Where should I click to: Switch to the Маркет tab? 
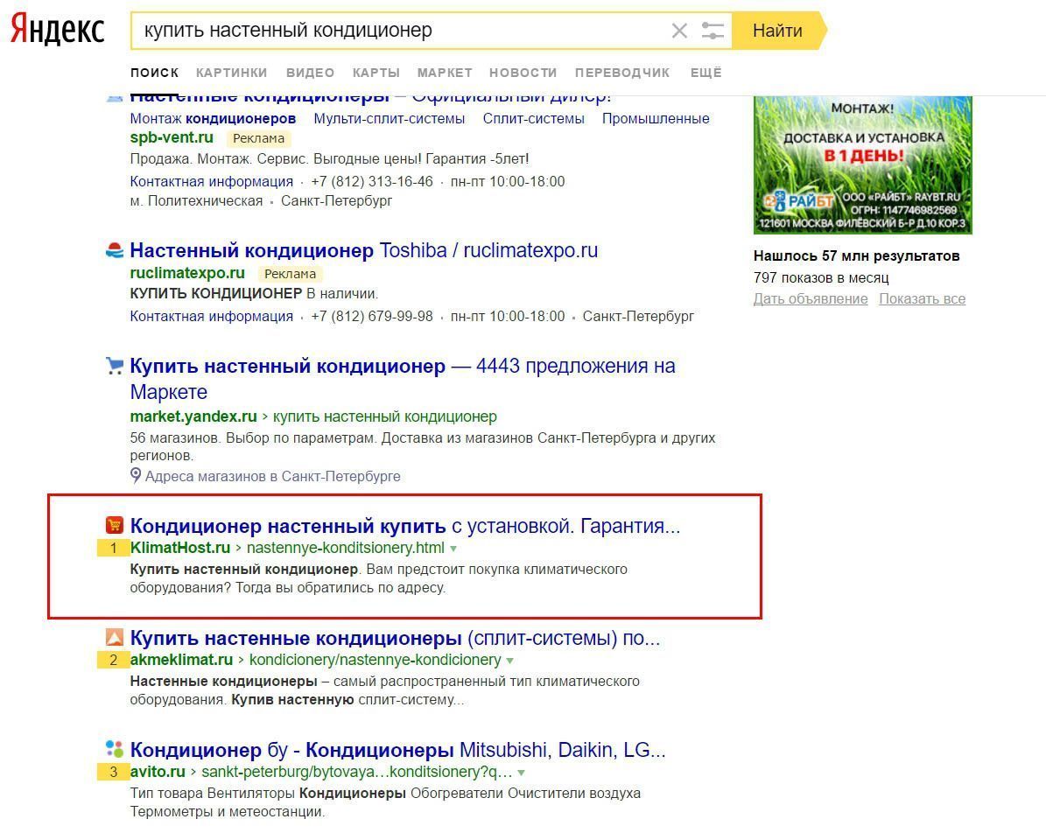(x=445, y=73)
